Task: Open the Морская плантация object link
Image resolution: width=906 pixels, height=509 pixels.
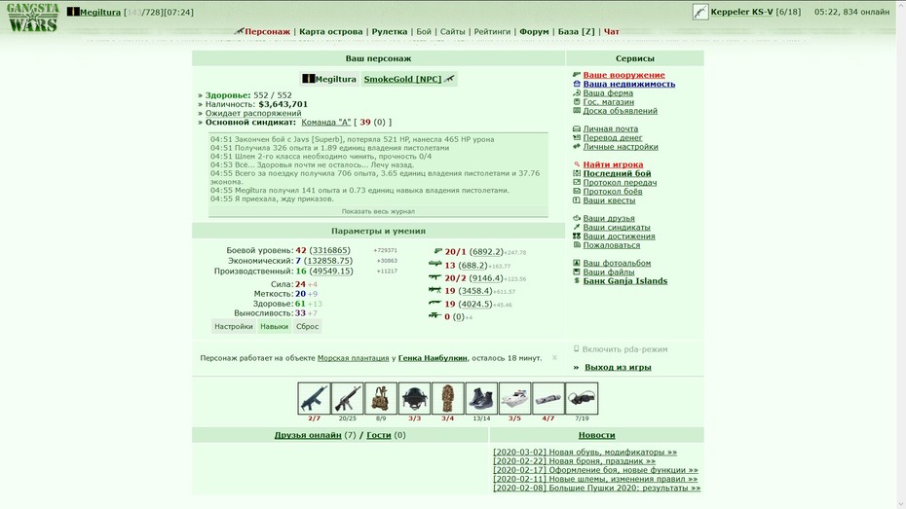Action: [353, 358]
